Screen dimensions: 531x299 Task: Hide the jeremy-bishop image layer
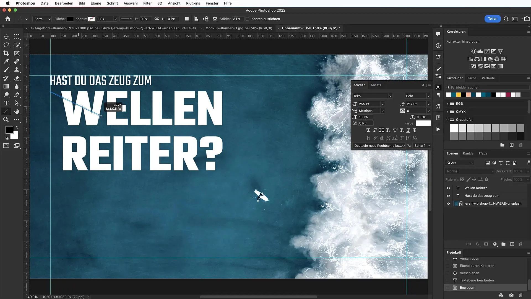coord(449,203)
